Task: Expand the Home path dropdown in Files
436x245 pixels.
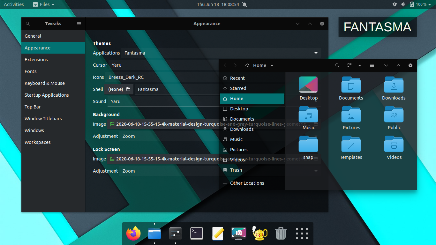Action: coord(272,65)
